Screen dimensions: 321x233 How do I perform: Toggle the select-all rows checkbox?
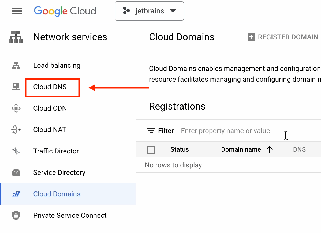[151, 150]
